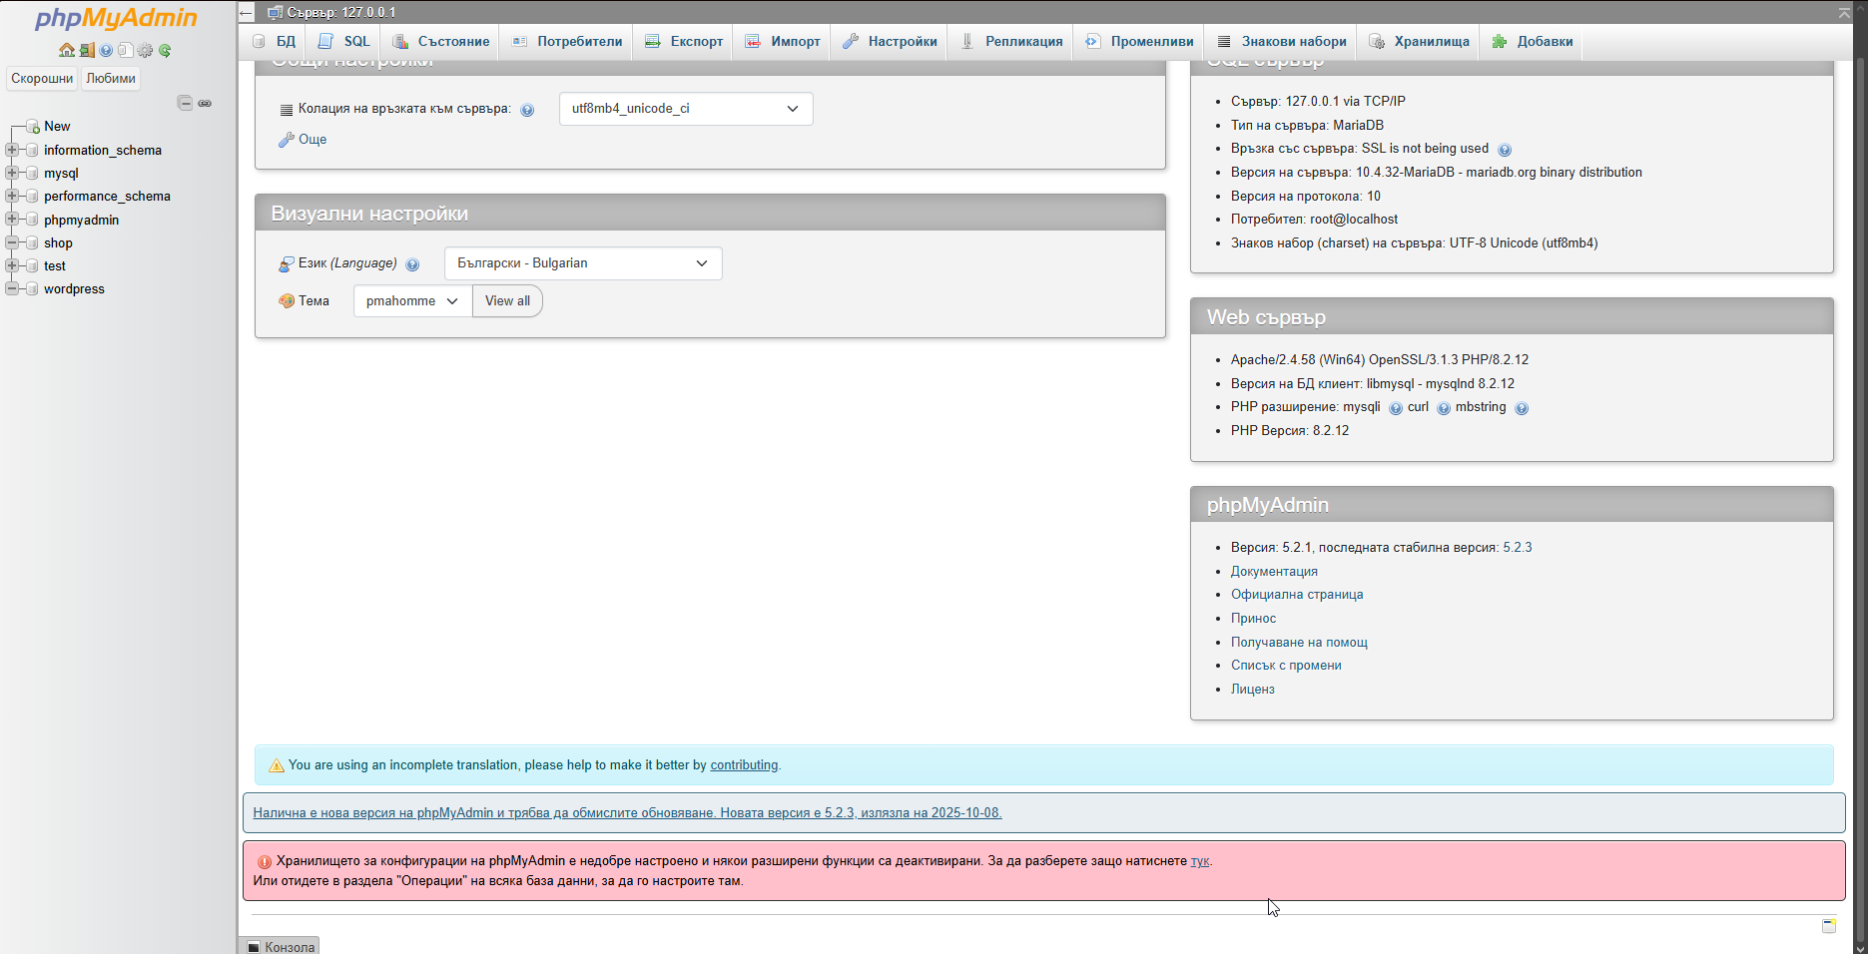The width and height of the screenshot is (1868, 954).
Task: Click help icon next to mysqli extension
Action: [1396, 408]
